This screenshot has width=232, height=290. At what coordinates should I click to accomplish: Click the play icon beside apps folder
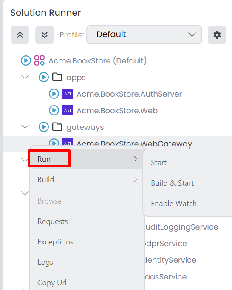pyautogui.click(x=44, y=77)
